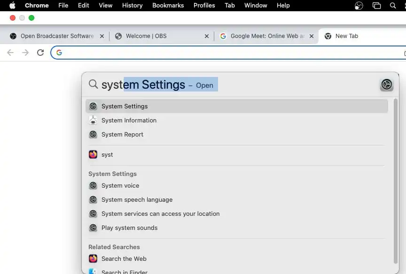Open the Bookmarks menu

pos(168,6)
